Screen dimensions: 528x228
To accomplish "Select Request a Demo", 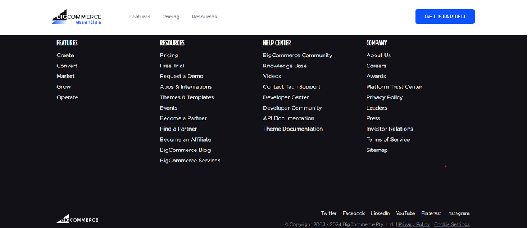I will [182, 77].
